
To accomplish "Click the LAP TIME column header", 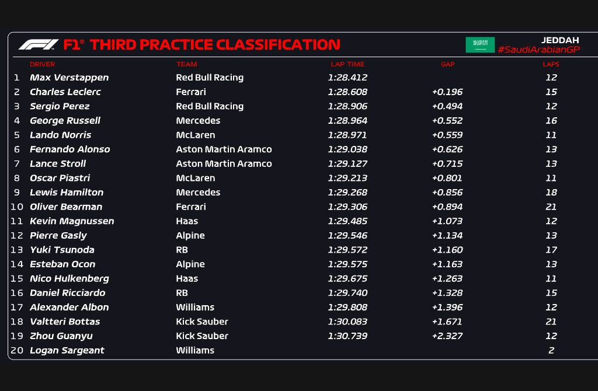I will [347, 64].
